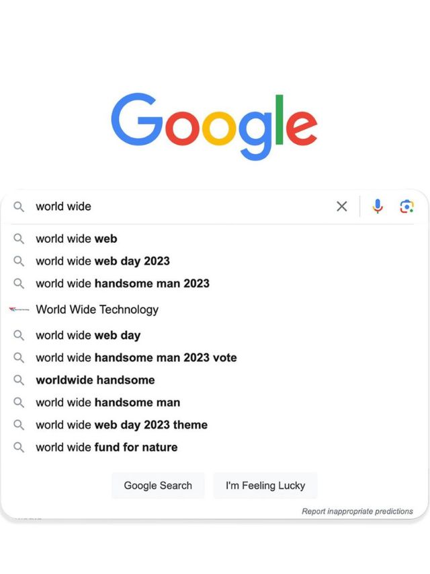This screenshot has width=430, height=574.
Task: Select the 'world wide web day 2023 theme' suggestion
Action: 121,425
